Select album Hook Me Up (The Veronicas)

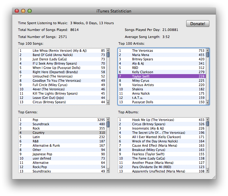pyautogui.click(x=162, y=120)
